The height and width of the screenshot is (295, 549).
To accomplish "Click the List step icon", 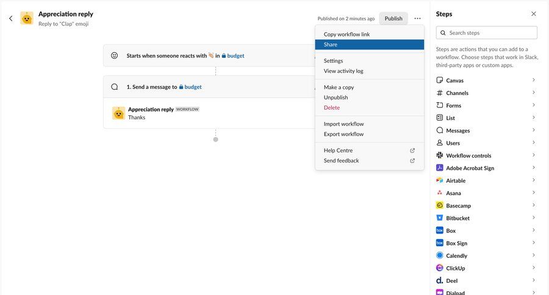I will pyautogui.click(x=440, y=118).
